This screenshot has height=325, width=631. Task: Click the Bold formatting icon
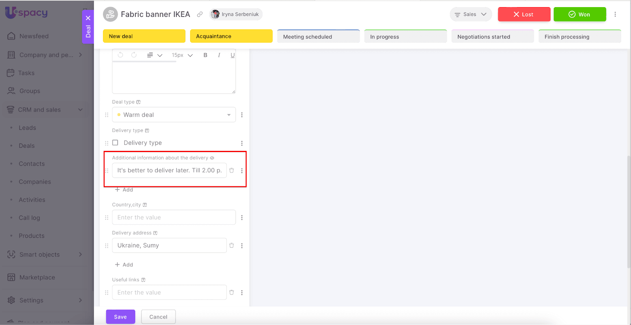tap(205, 55)
